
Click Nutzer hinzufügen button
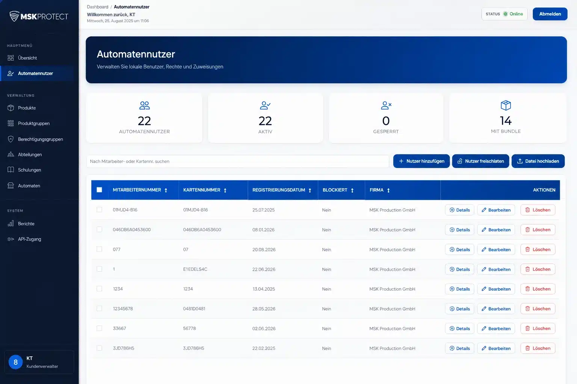tap(421, 161)
